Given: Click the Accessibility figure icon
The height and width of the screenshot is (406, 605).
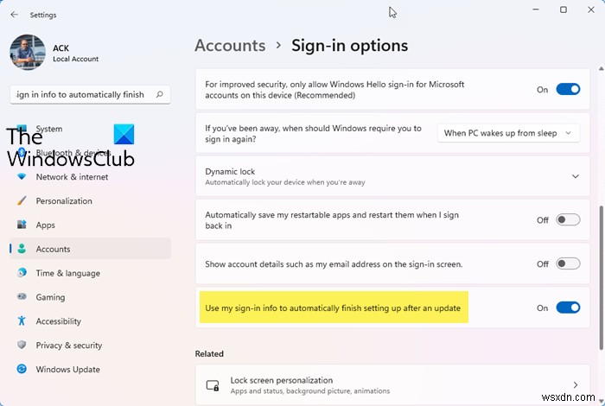Looking at the screenshot, I should pos(22,320).
